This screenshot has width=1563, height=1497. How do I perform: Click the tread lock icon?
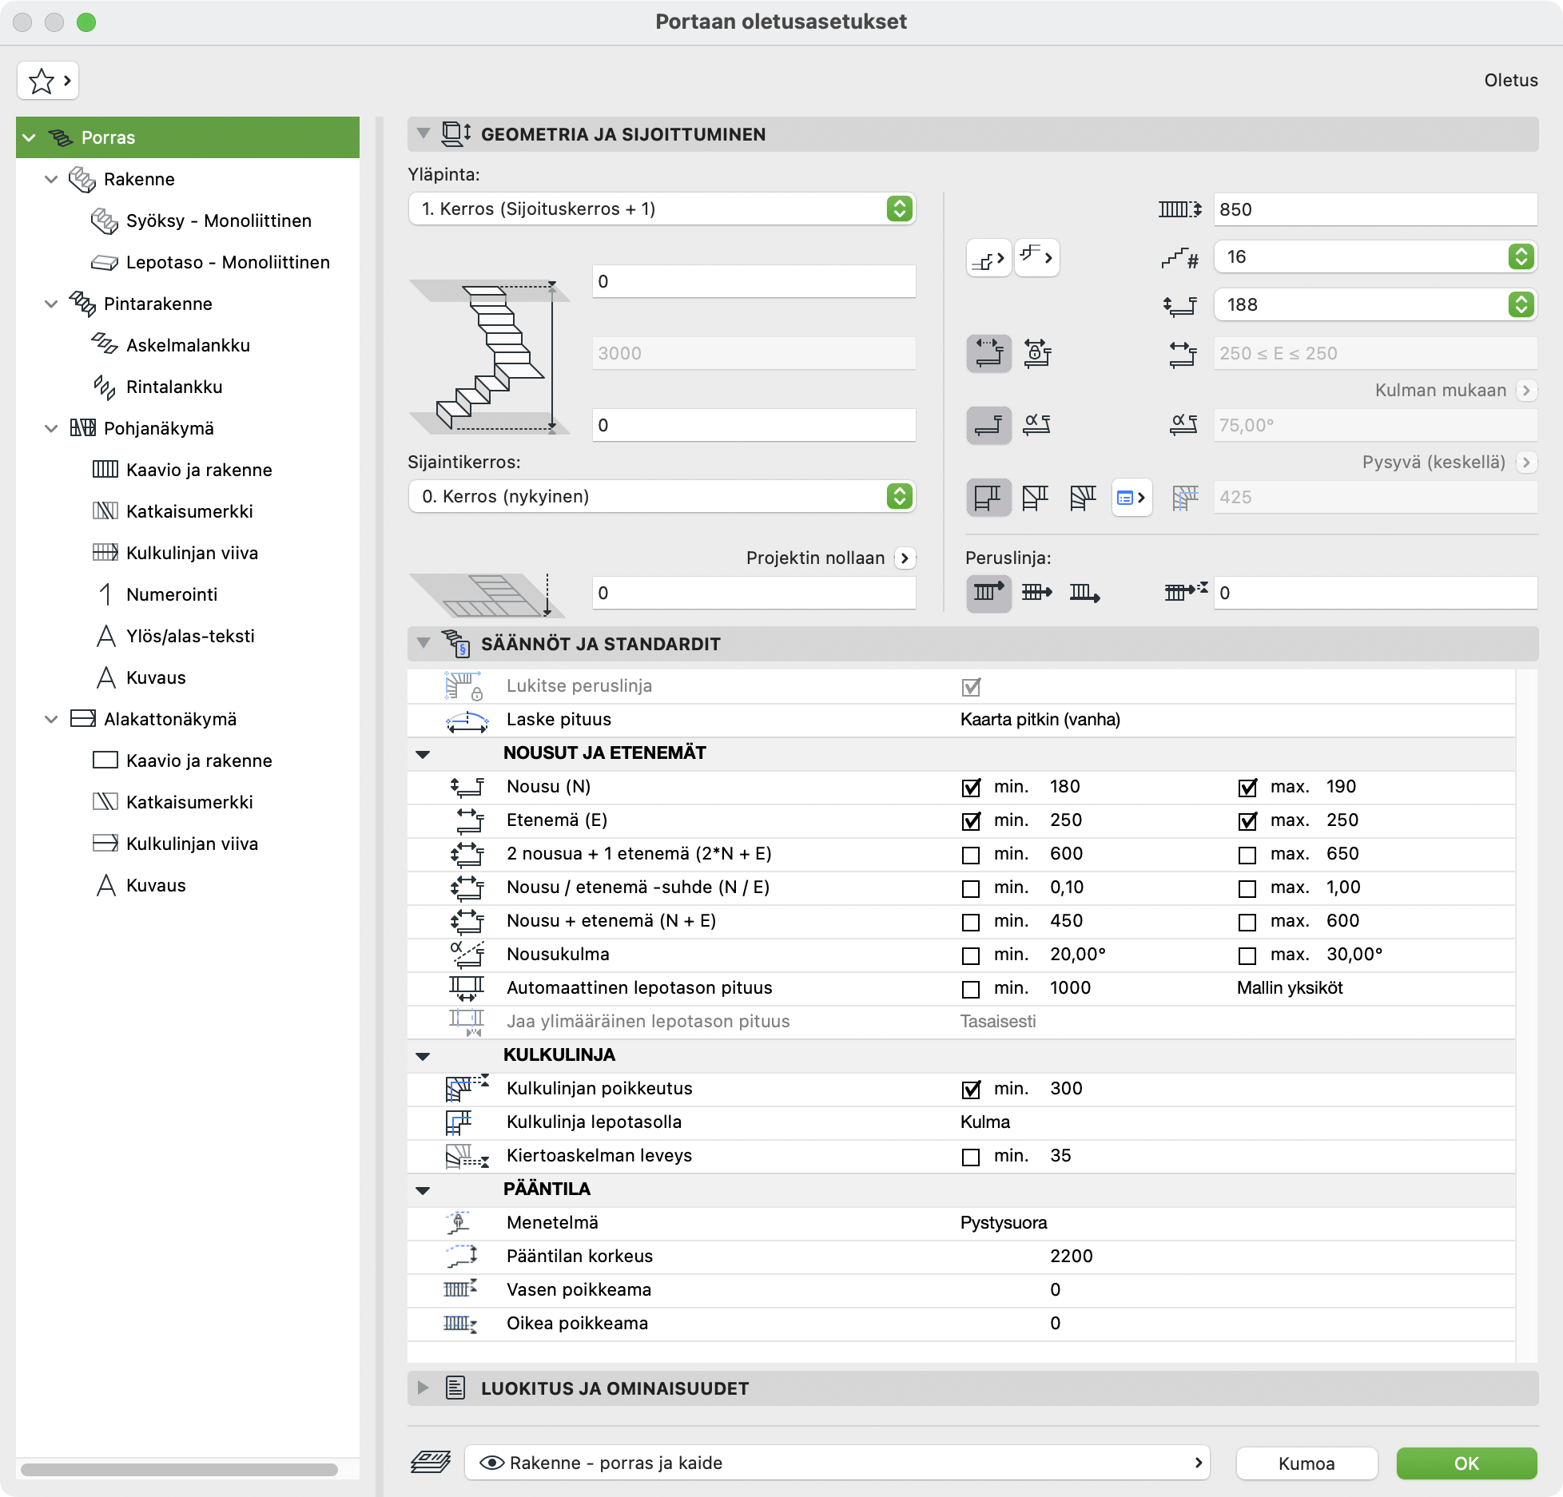(1037, 353)
